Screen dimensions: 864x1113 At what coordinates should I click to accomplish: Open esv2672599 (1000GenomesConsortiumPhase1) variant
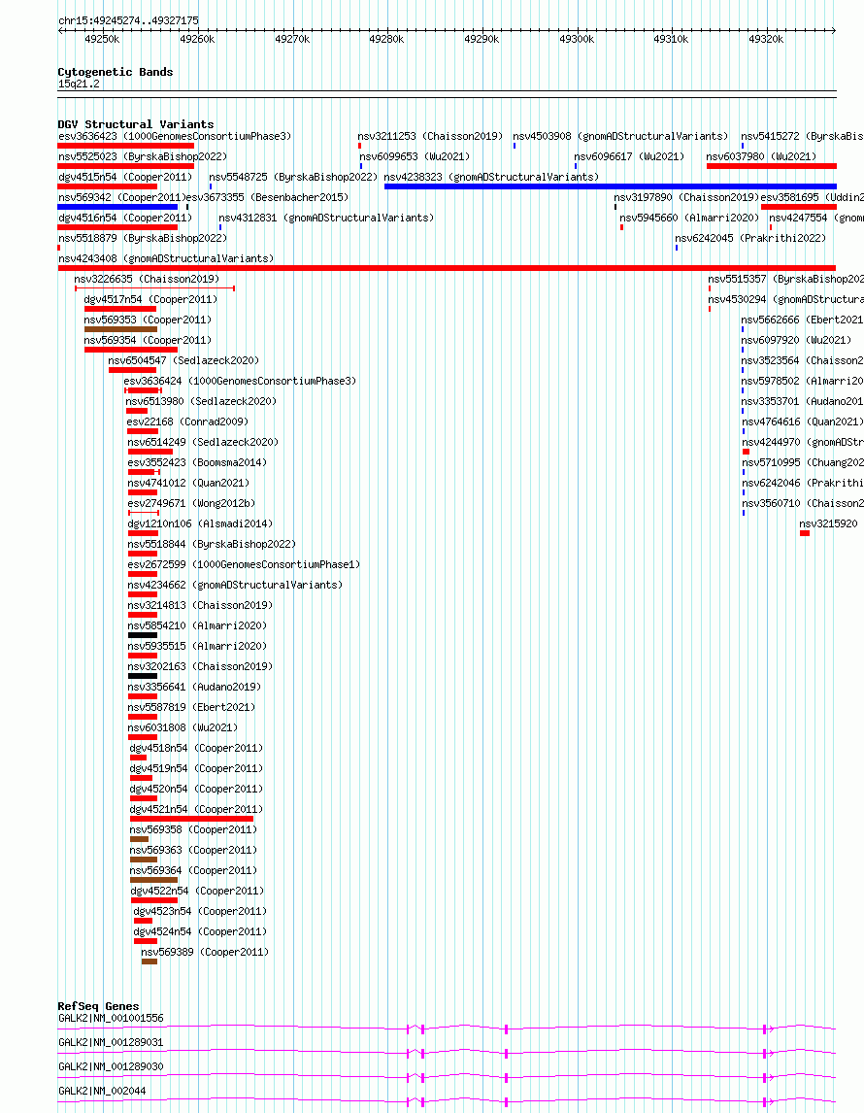(244, 565)
